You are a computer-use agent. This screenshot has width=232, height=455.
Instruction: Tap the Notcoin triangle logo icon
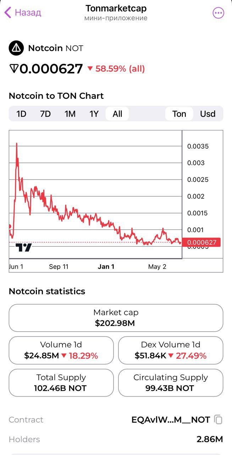(x=16, y=48)
